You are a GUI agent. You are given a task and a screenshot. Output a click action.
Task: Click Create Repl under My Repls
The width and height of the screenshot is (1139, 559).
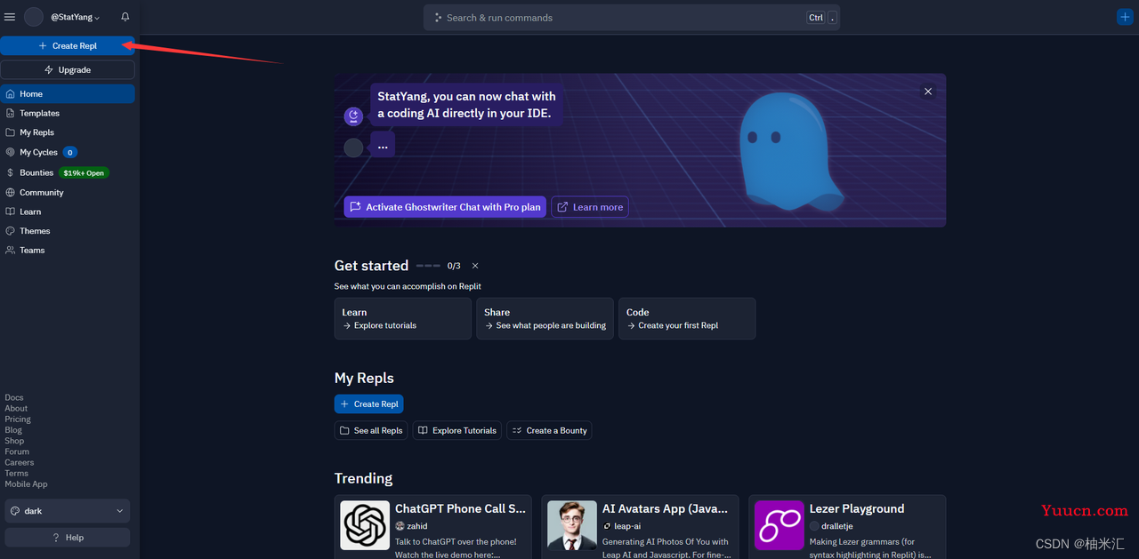pyautogui.click(x=369, y=404)
